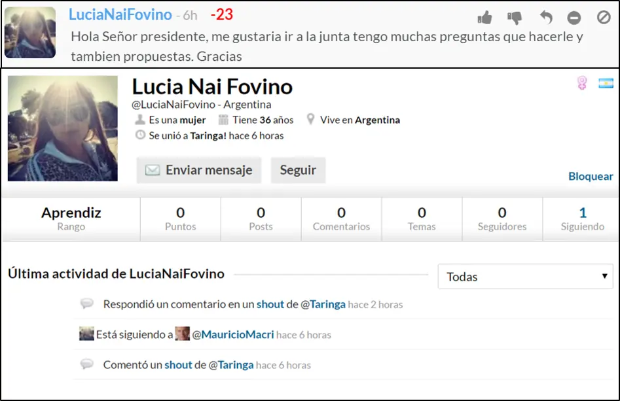Open @Taringa link in 'Comentó un shout' row

pos(231,364)
